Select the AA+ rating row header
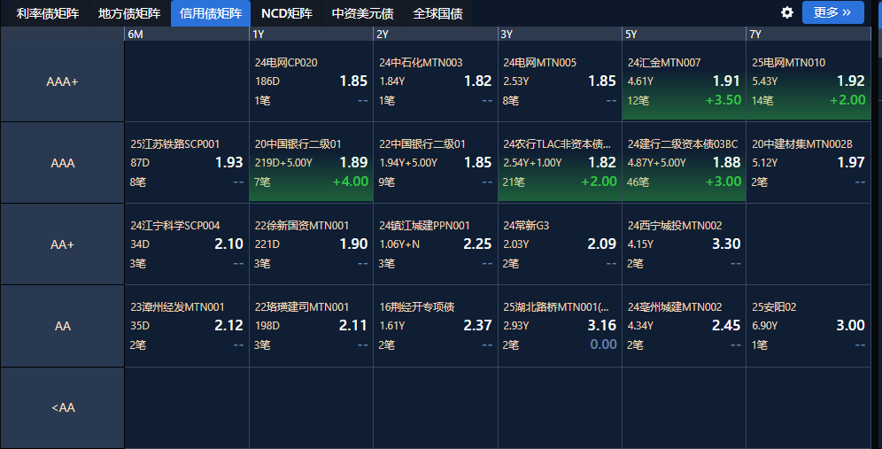 point(62,244)
